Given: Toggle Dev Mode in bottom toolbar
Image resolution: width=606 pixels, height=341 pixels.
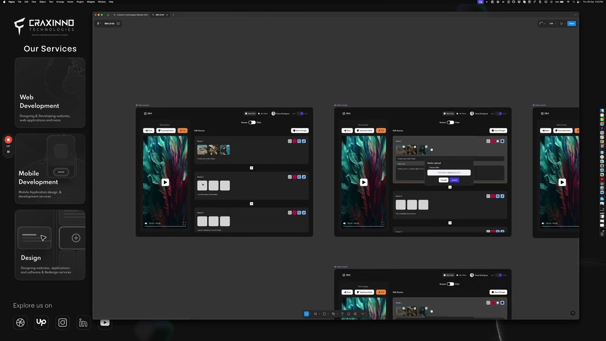Looking at the screenshot, I should point(363,314).
